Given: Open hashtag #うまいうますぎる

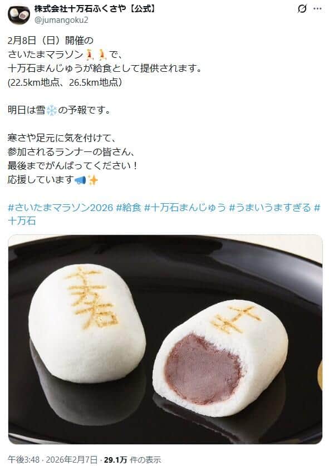Looking at the screenshot, I should [270, 208].
